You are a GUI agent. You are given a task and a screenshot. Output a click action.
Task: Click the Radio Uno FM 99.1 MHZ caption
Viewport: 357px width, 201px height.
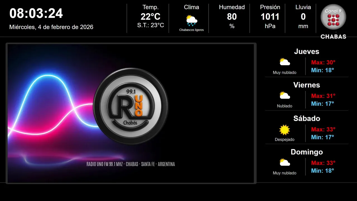tap(131, 164)
